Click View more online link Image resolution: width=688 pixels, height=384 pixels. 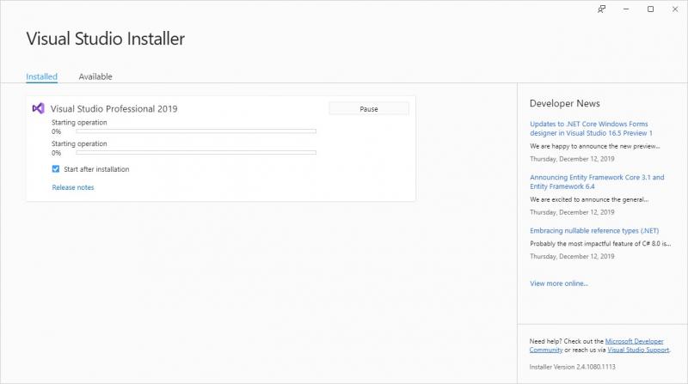(x=558, y=283)
